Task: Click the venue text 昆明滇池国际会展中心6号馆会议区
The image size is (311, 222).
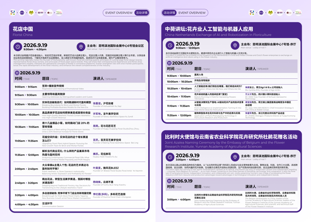Action: coord(121,46)
